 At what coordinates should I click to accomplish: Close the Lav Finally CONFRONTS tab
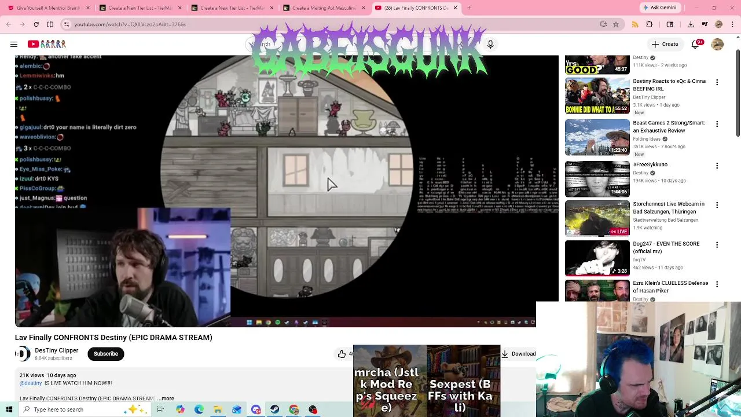(455, 8)
